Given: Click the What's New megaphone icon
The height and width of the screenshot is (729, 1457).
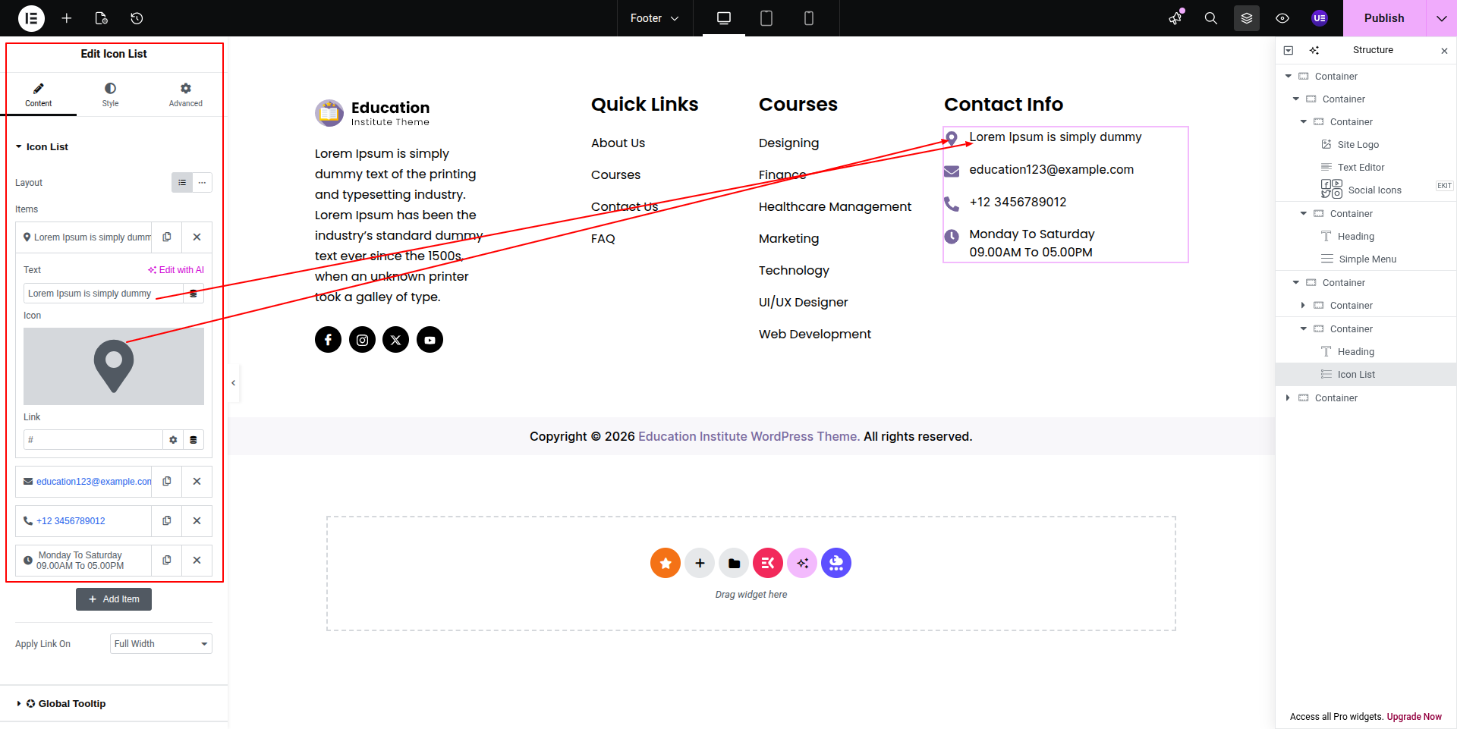Looking at the screenshot, I should [x=1175, y=18].
